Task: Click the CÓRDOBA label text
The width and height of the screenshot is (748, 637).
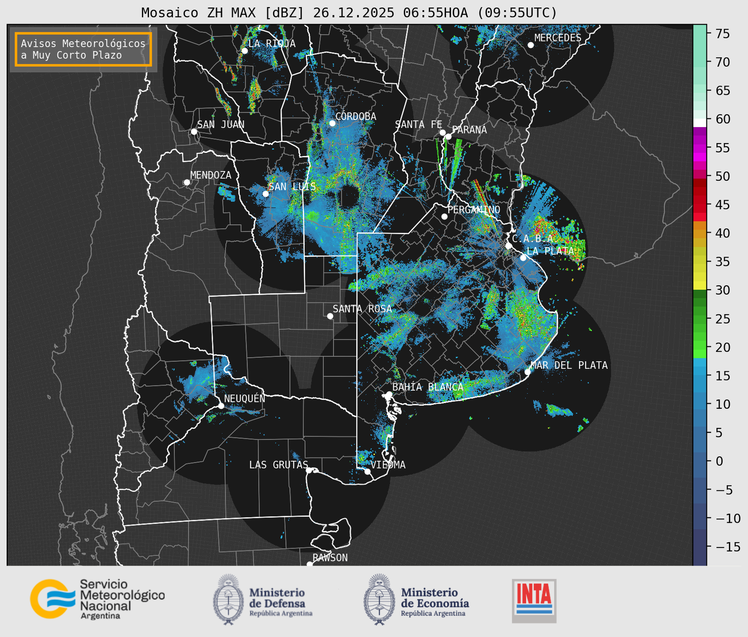Action: click(x=356, y=116)
